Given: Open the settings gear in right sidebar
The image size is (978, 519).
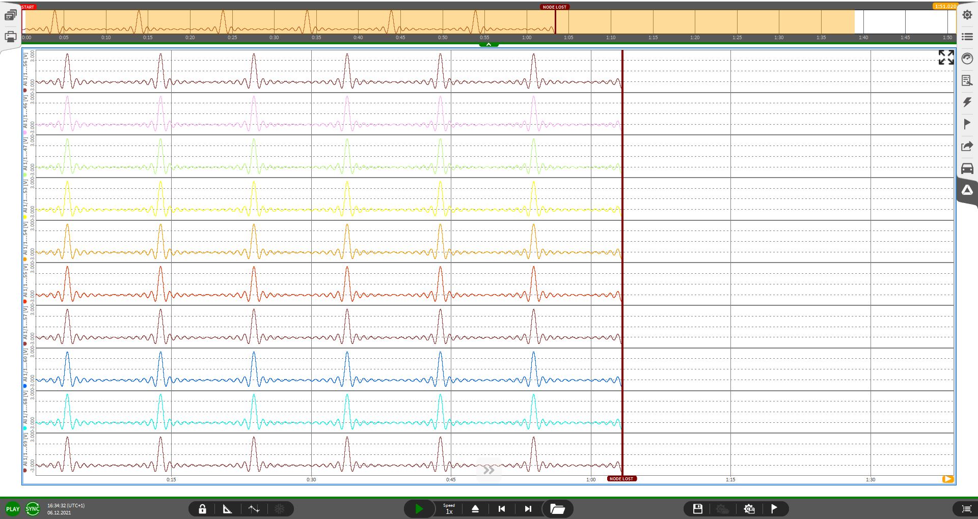Looking at the screenshot, I should pos(967,15).
